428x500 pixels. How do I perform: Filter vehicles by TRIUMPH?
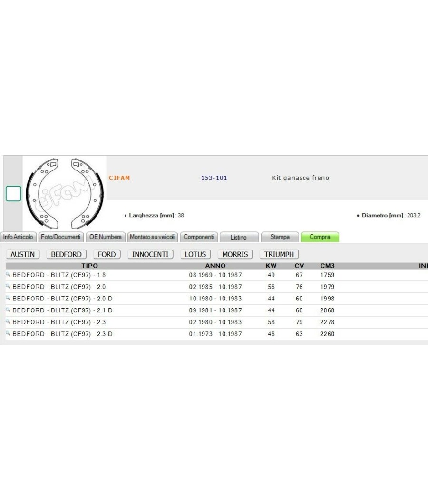click(279, 254)
